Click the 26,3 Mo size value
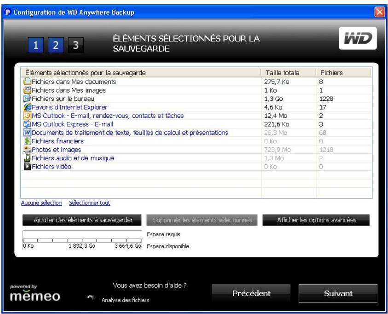The width and height of the screenshot is (388, 314). 275,133
